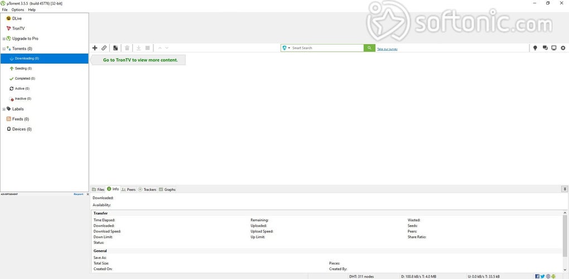Click the green search magnifier button
Image resolution: width=569 pixels, height=279 pixels.
coord(369,48)
